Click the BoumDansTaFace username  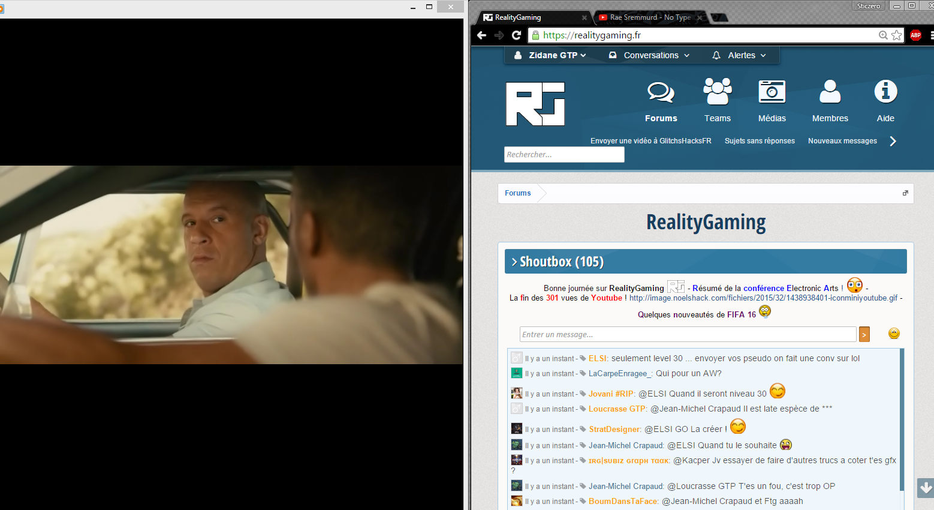click(623, 501)
